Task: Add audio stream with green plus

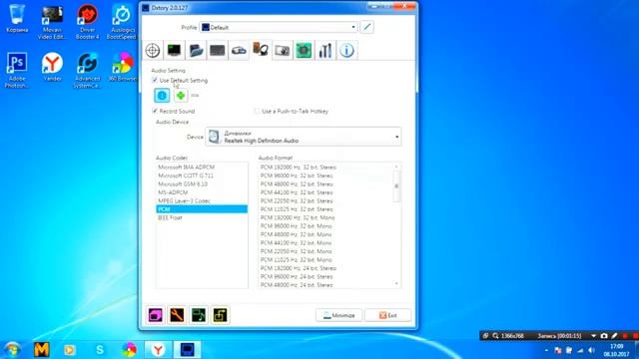Action: pyautogui.click(x=181, y=96)
